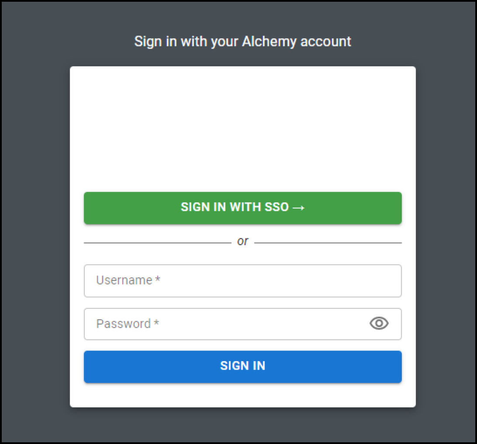Click the Username placeholder label
Viewport: 477px width, 444px height.
tap(124, 280)
